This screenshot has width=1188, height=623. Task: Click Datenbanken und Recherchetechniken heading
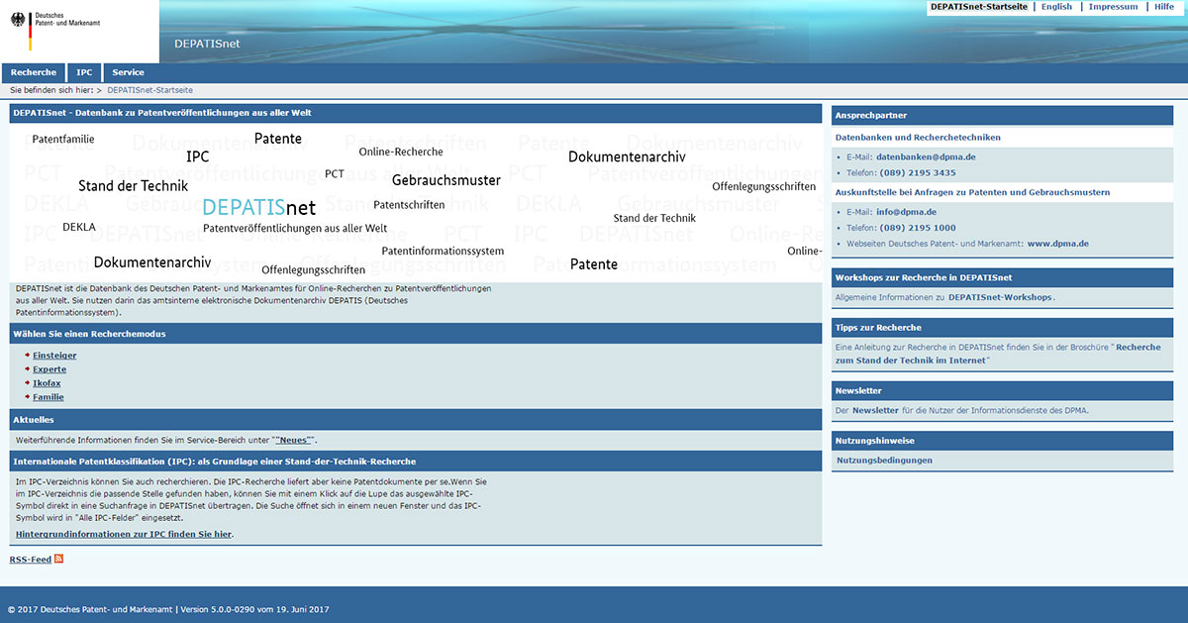pos(918,138)
